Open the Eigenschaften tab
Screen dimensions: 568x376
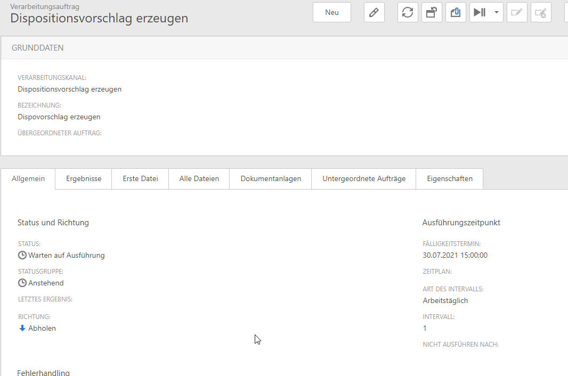450,179
